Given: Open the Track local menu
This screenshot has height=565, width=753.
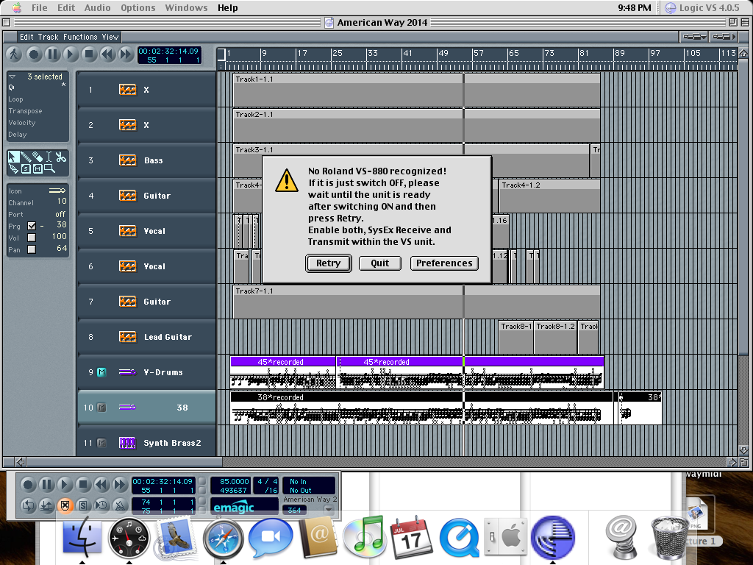Looking at the screenshot, I should tap(48, 37).
